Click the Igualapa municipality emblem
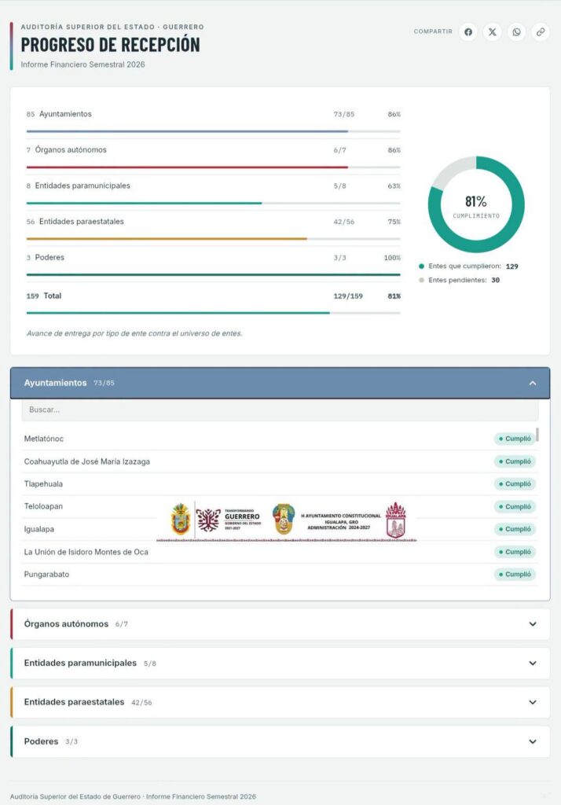This screenshot has height=805, width=561. pyautogui.click(x=396, y=520)
